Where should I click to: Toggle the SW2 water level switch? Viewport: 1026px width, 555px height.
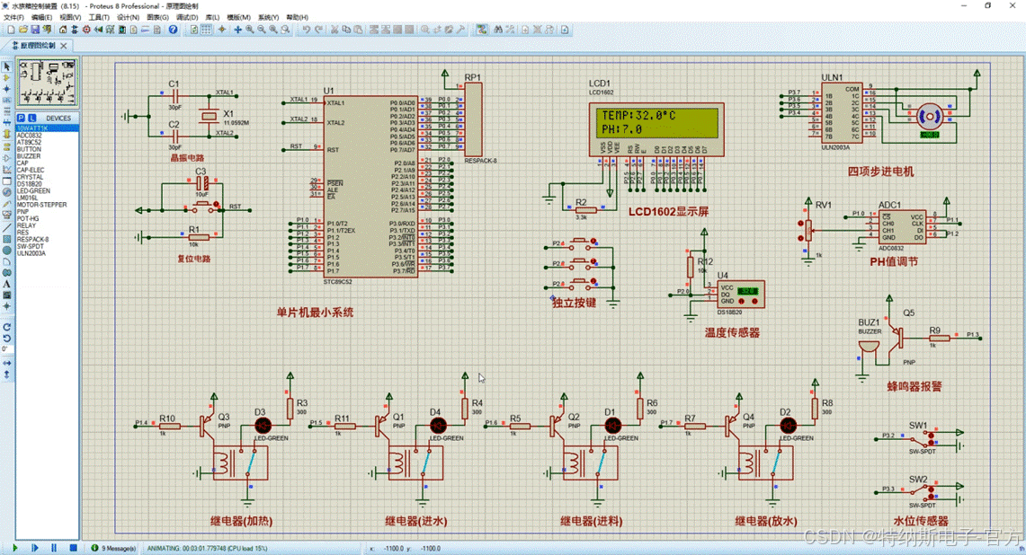[x=922, y=491]
